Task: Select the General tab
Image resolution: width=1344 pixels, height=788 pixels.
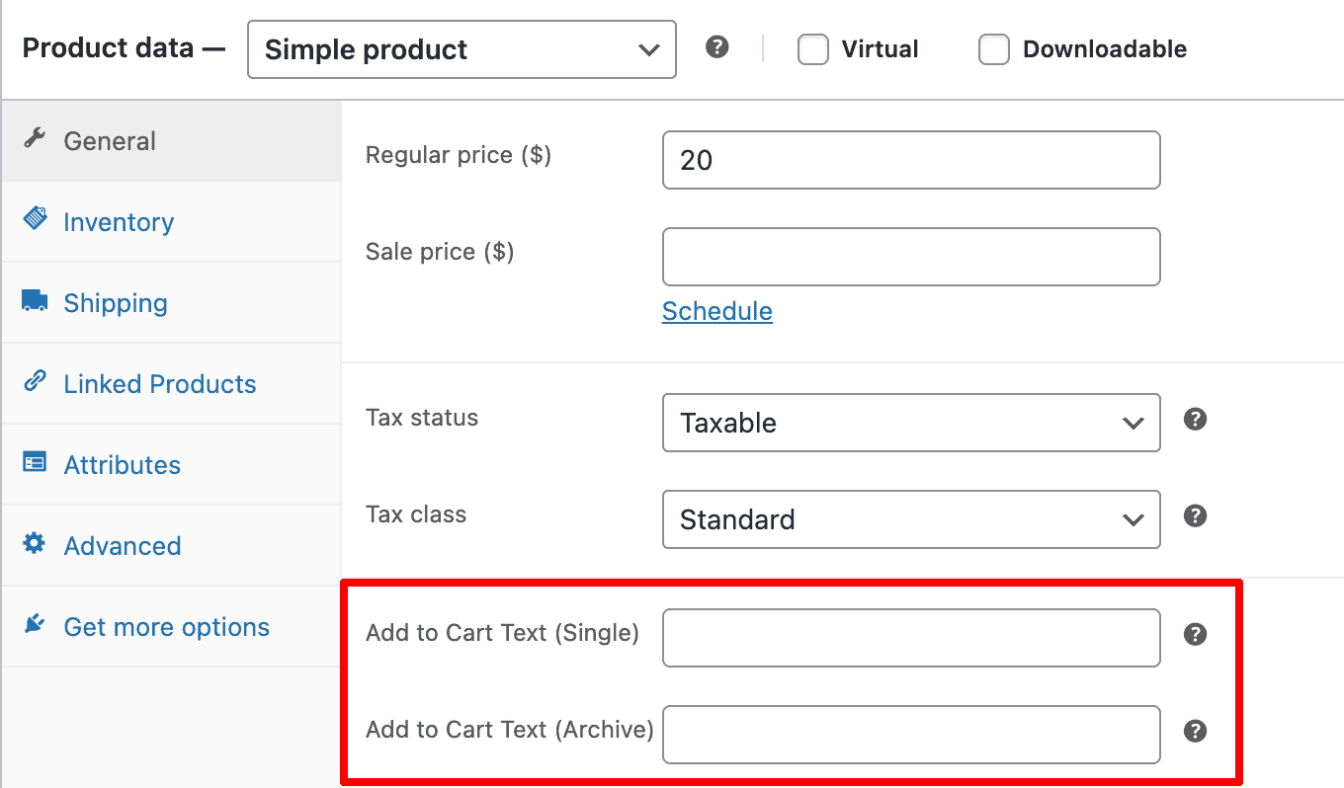Action: pyautogui.click(x=172, y=141)
